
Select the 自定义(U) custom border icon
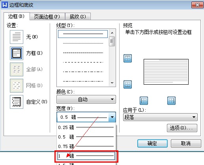[x=17, y=102]
